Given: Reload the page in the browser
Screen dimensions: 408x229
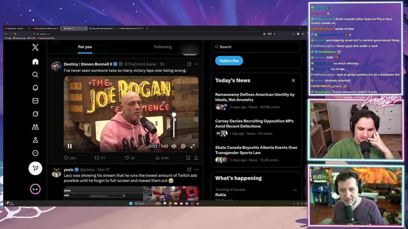Looking at the screenshot, I should point(15,34).
